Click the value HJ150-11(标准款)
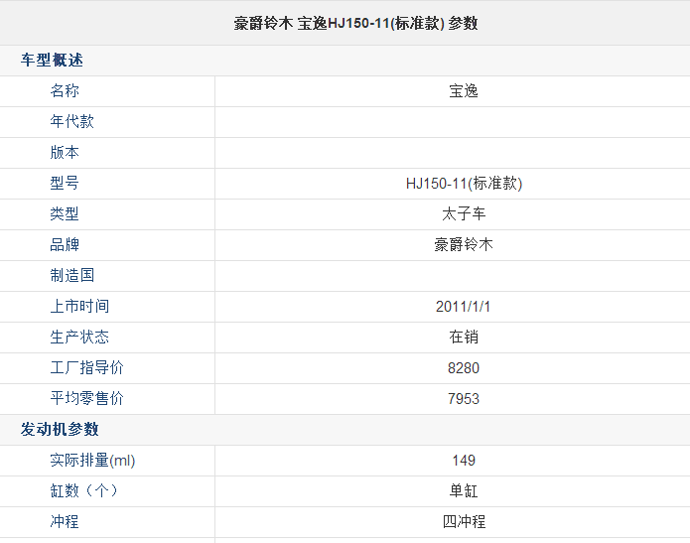 click(x=464, y=183)
